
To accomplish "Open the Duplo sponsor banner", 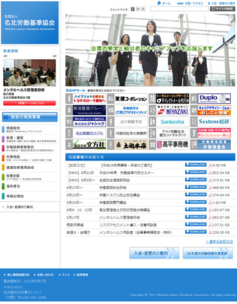I will (x=211, y=99).
